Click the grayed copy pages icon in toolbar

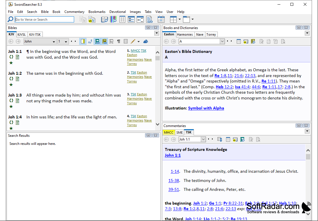83,20
